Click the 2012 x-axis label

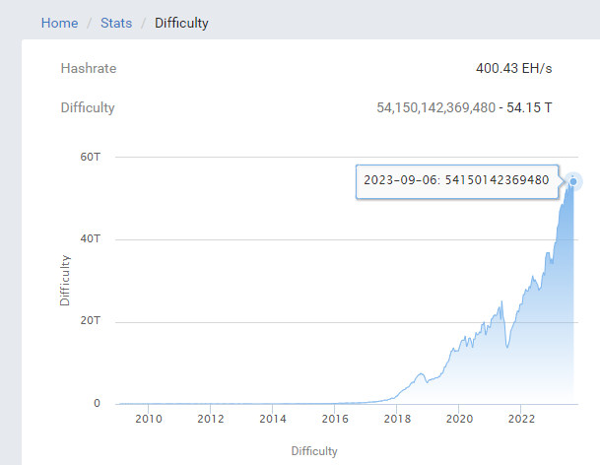(211, 419)
